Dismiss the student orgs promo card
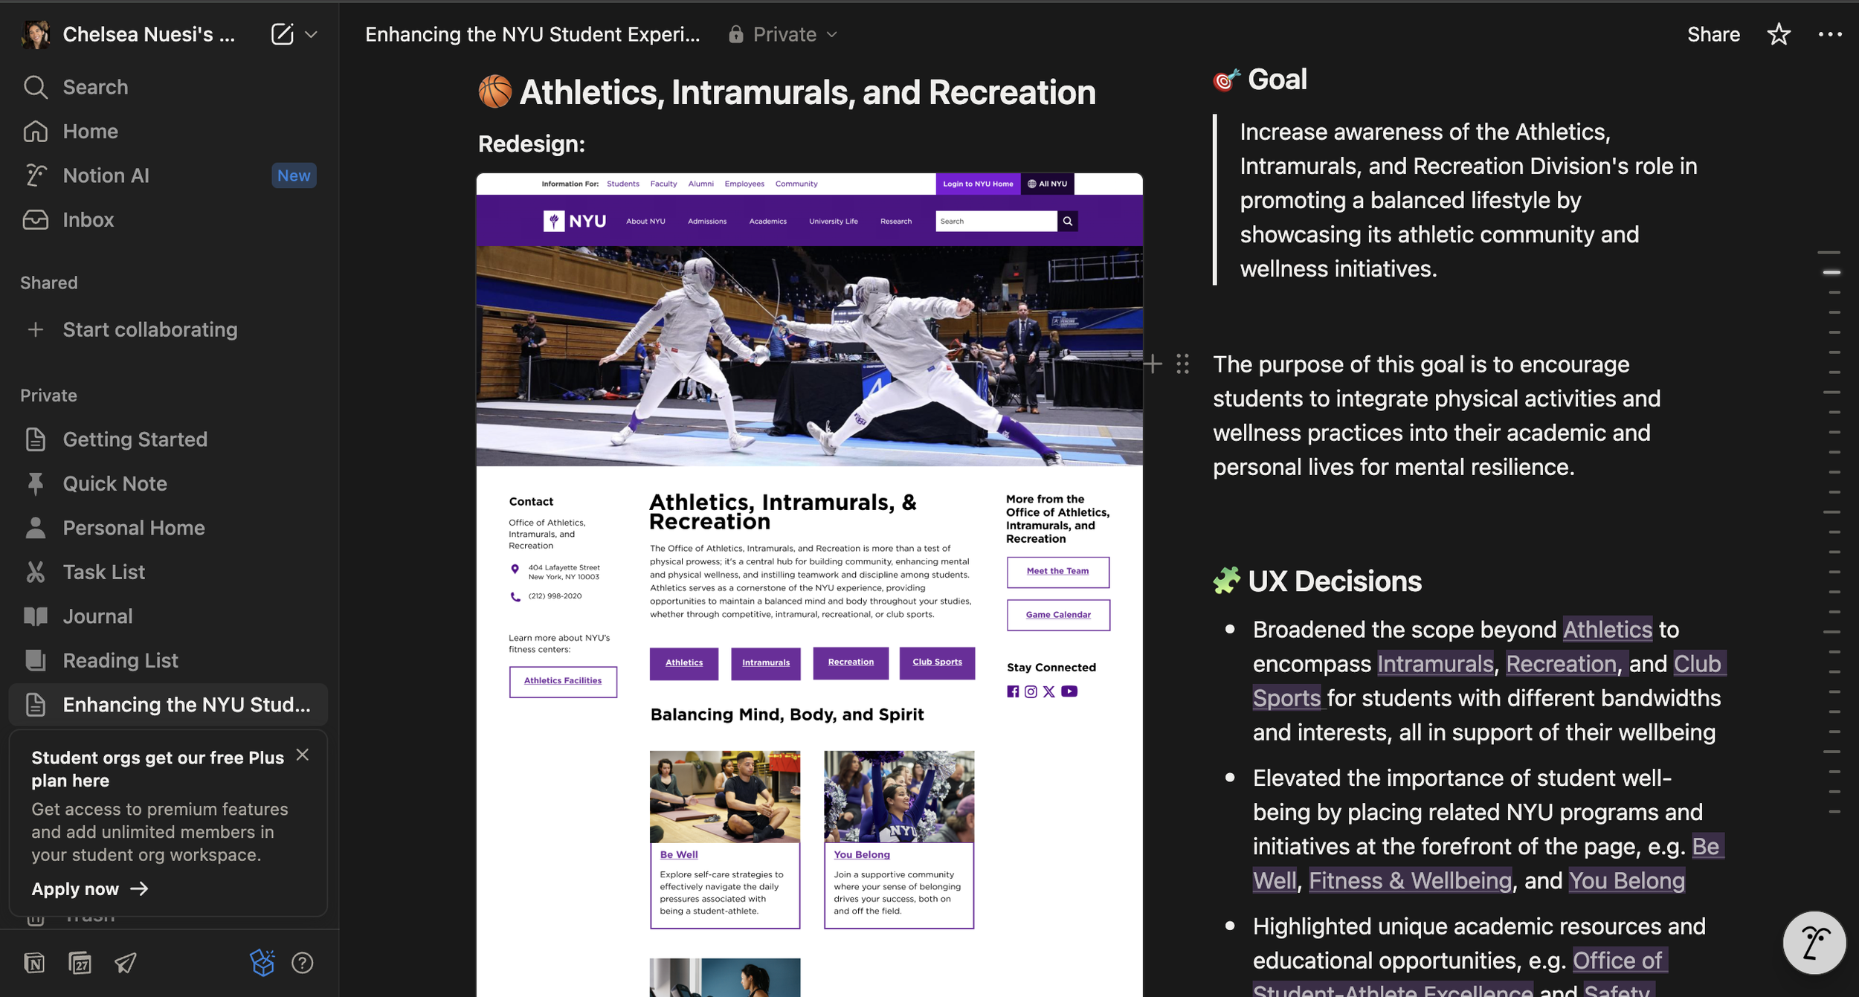Image resolution: width=1859 pixels, height=997 pixels. (302, 755)
